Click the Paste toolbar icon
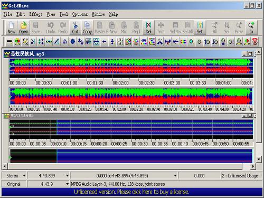 [x=100, y=27]
